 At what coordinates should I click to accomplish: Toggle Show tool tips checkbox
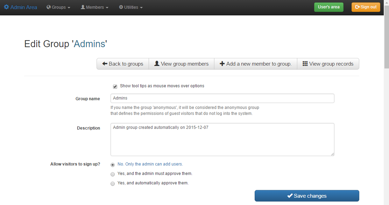click(x=115, y=86)
